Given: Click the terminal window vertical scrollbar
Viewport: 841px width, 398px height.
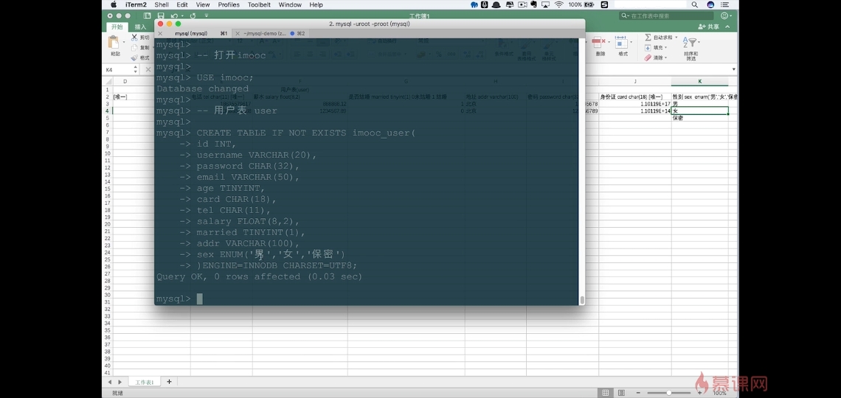Looking at the screenshot, I should [x=581, y=299].
